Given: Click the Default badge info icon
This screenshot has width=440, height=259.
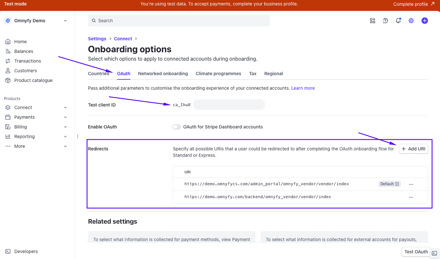Looking at the screenshot, I should click(x=397, y=184).
